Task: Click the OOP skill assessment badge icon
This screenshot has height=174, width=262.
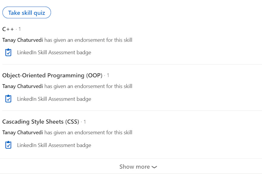Action: 8,99
